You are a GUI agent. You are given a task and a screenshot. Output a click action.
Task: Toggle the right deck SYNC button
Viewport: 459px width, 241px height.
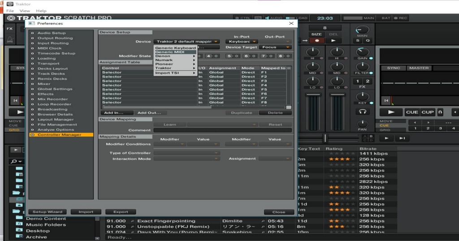coord(394,68)
